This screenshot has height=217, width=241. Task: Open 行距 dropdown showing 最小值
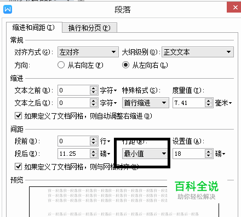click(145, 154)
